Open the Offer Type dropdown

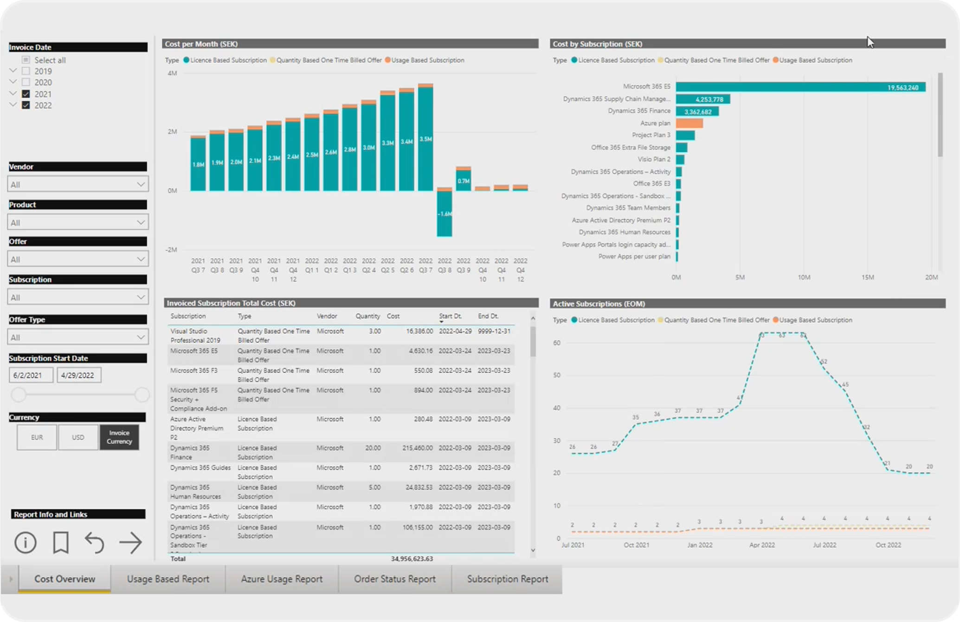pos(78,337)
